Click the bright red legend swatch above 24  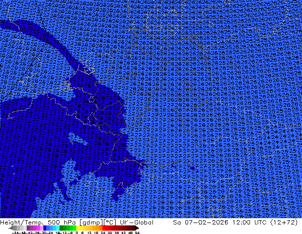pyautogui.click(x=104, y=228)
